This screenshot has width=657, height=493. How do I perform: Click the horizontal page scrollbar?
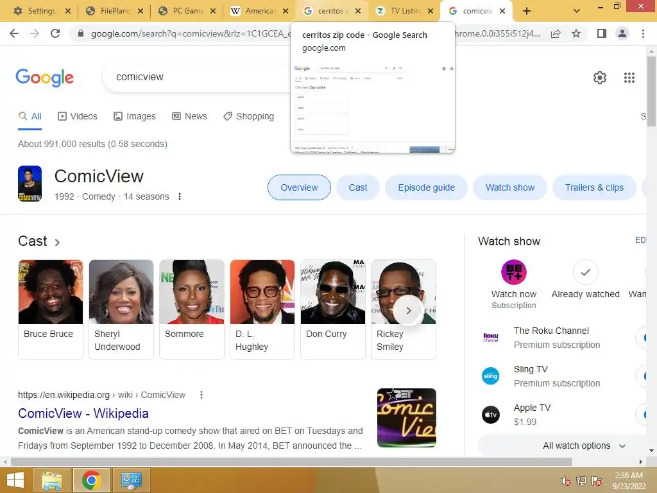[x=291, y=462]
